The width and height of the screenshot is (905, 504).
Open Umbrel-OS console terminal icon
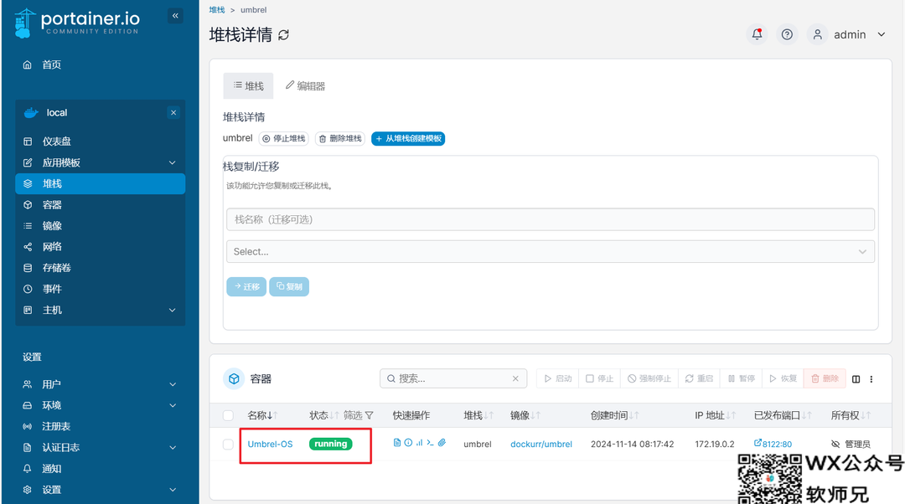pos(430,443)
